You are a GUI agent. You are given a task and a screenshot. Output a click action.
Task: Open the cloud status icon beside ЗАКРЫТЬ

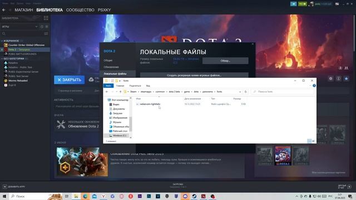pos(91,79)
